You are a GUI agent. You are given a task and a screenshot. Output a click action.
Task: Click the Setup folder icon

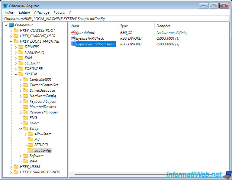26,129
